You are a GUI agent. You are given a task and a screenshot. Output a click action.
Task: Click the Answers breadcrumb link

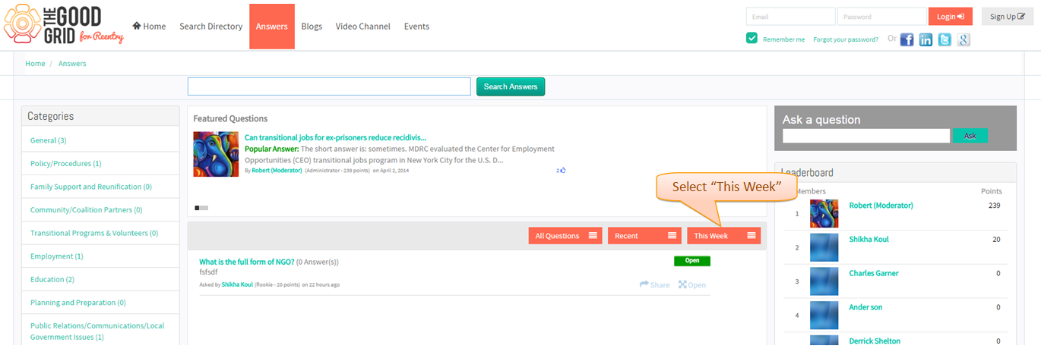coord(72,64)
